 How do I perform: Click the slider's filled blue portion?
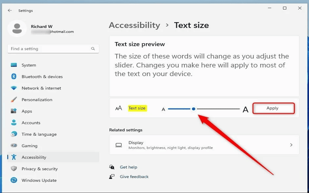tap(179, 109)
